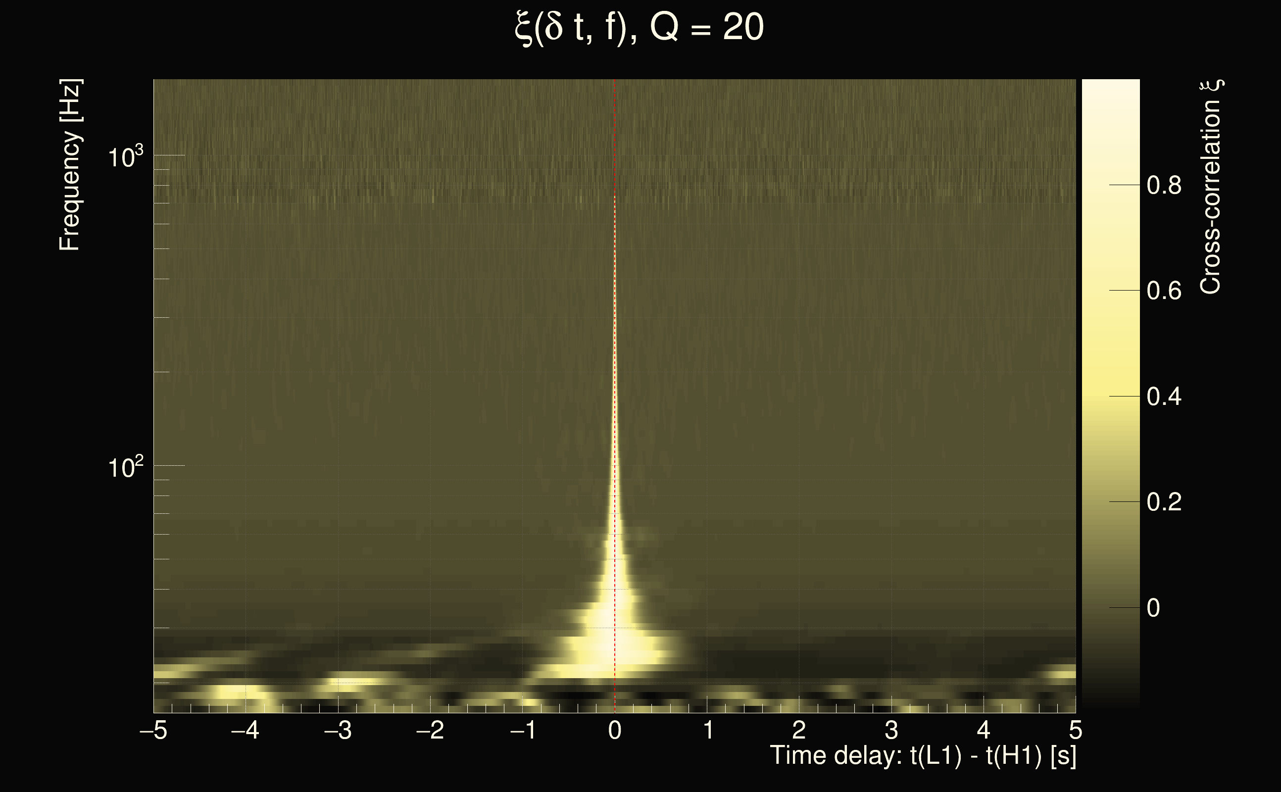Click the Cross-correlation ξ colorbar label

[1210, 187]
